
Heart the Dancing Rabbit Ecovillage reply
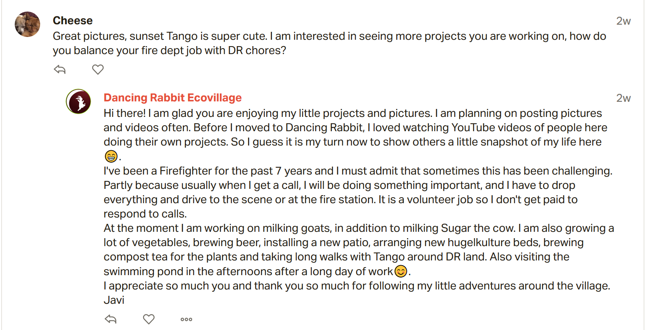click(149, 319)
